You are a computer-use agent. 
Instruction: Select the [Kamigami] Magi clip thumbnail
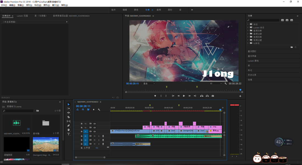coord(46,144)
